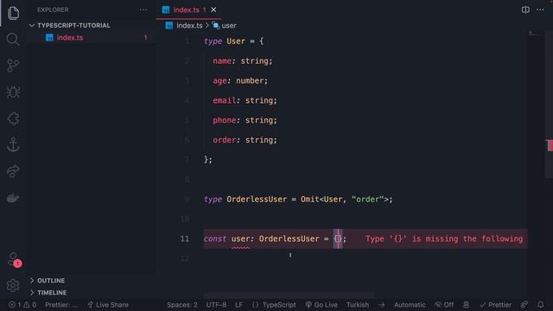
Task: Change file encoding UTF-8
Action: pos(216,305)
